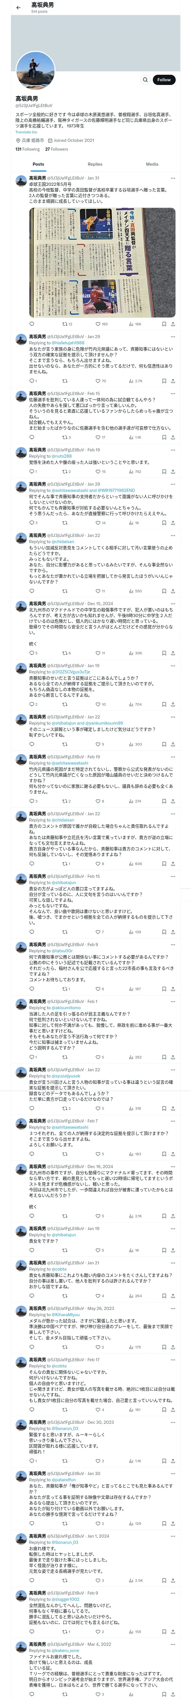Screen dimensions: 191x1699
Task: Go back using the arrow icon
Action: pyautogui.click(x=18, y=8)
